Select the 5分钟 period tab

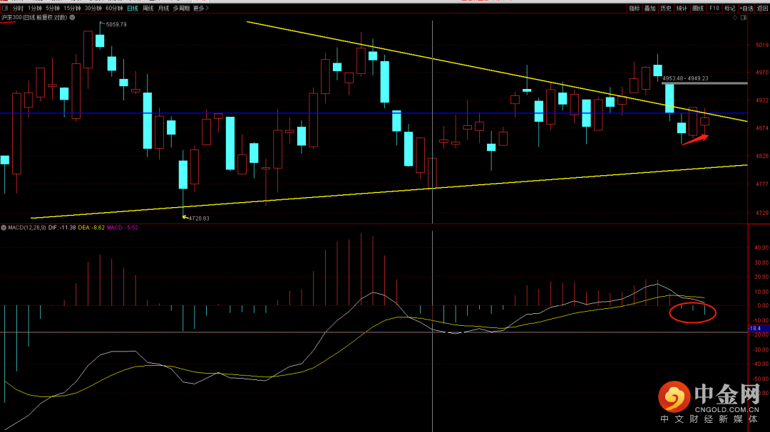pyautogui.click(x=53, y=9)
